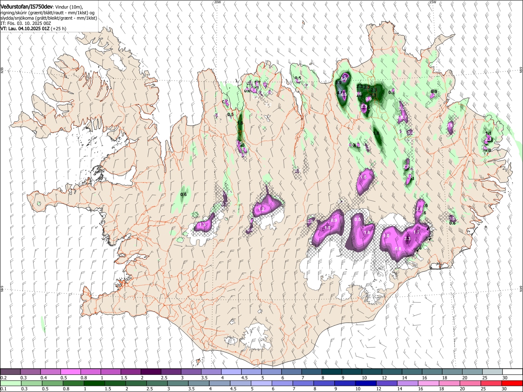Click the navy blue 10–12 rain legend swatch

tap(365, 383)
